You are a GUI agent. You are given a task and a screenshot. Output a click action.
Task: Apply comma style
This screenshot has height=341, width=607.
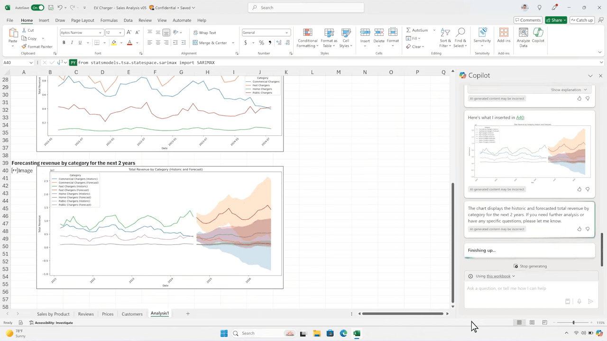[x=270, y=43]
